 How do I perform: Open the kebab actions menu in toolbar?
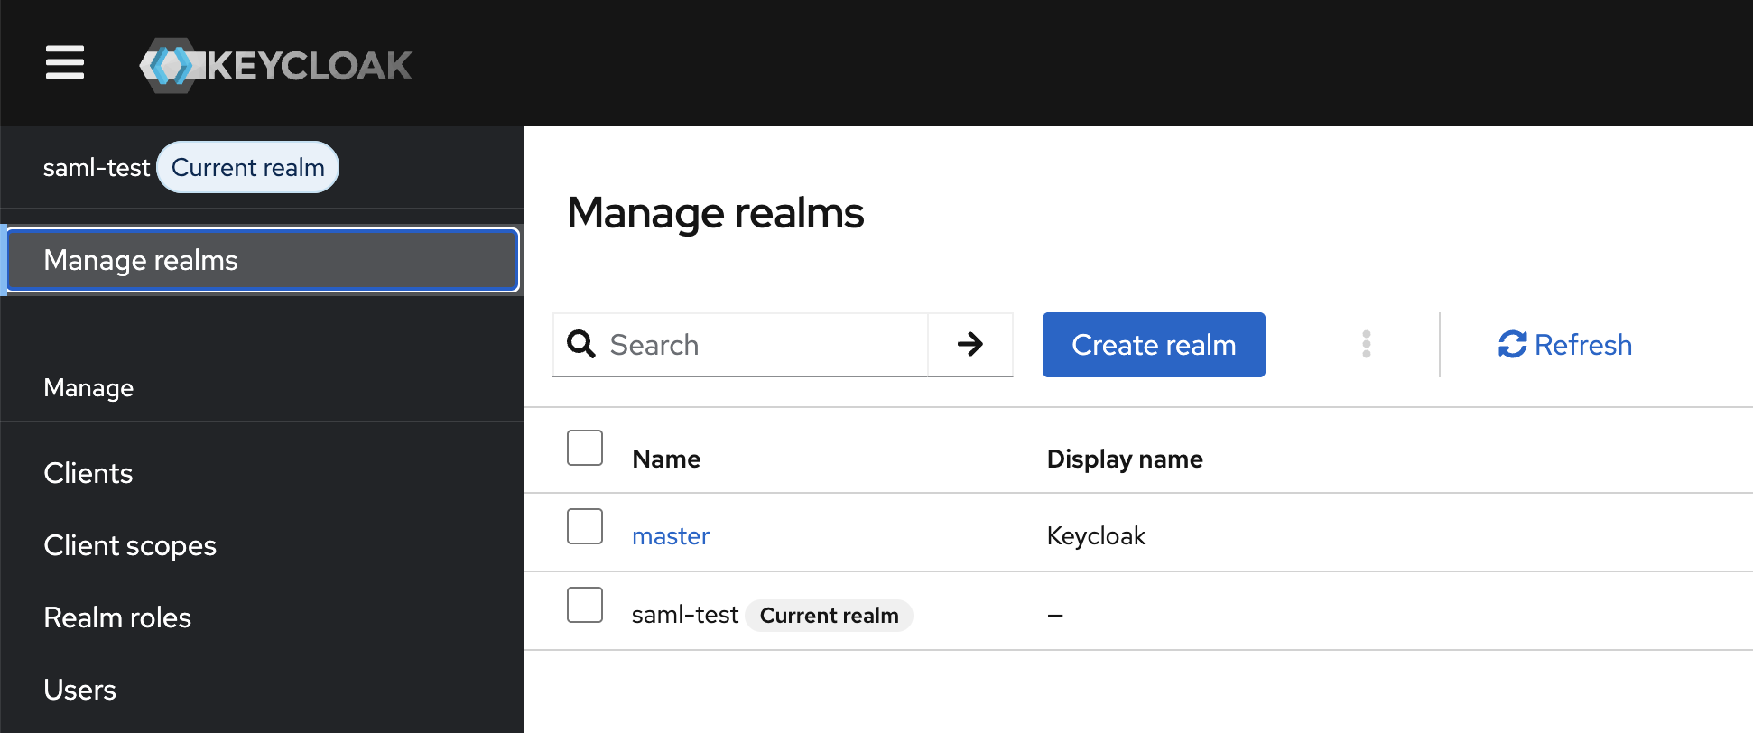1367,345
